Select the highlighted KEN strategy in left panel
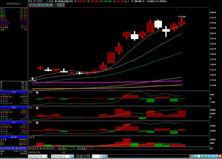This screenshot has height=159, width=222. tap(13, 148)
